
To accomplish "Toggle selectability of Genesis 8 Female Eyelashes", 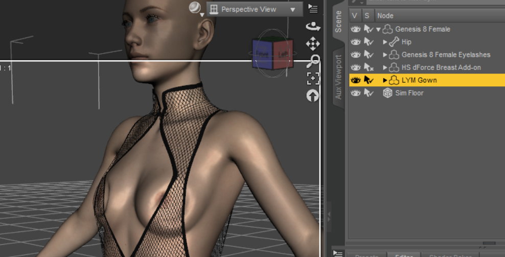I will [369, 55].
